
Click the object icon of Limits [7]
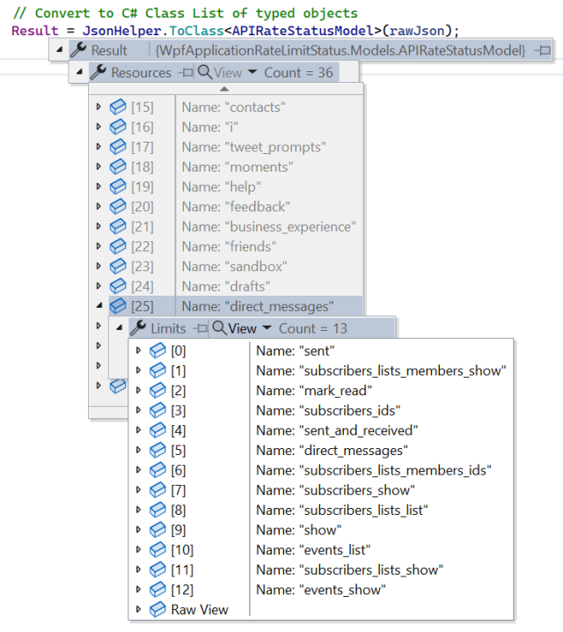pyautogui.click(x=157, y=489)
